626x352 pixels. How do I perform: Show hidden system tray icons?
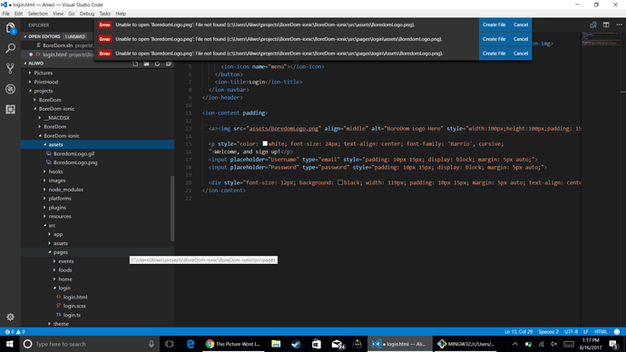click(515, 344)
